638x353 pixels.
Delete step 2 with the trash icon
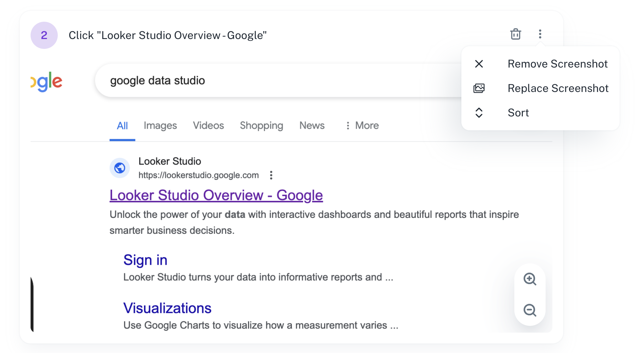pyautogui.click(x=515, y=34)
